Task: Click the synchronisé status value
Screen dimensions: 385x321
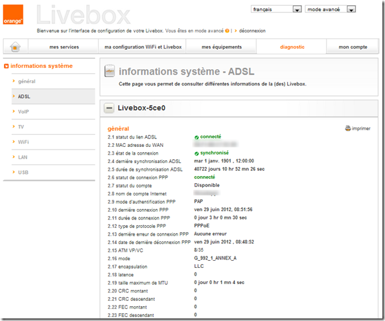Action: 215,153
